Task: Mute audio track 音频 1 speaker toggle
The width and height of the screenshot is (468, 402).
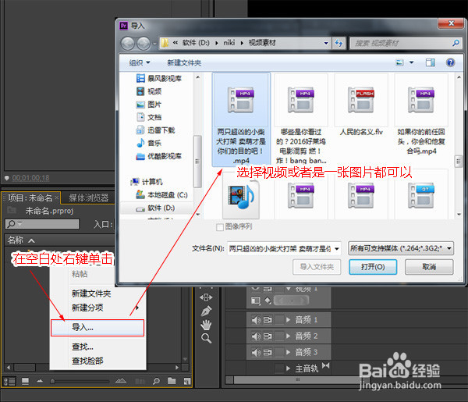Action: [256, 320]
